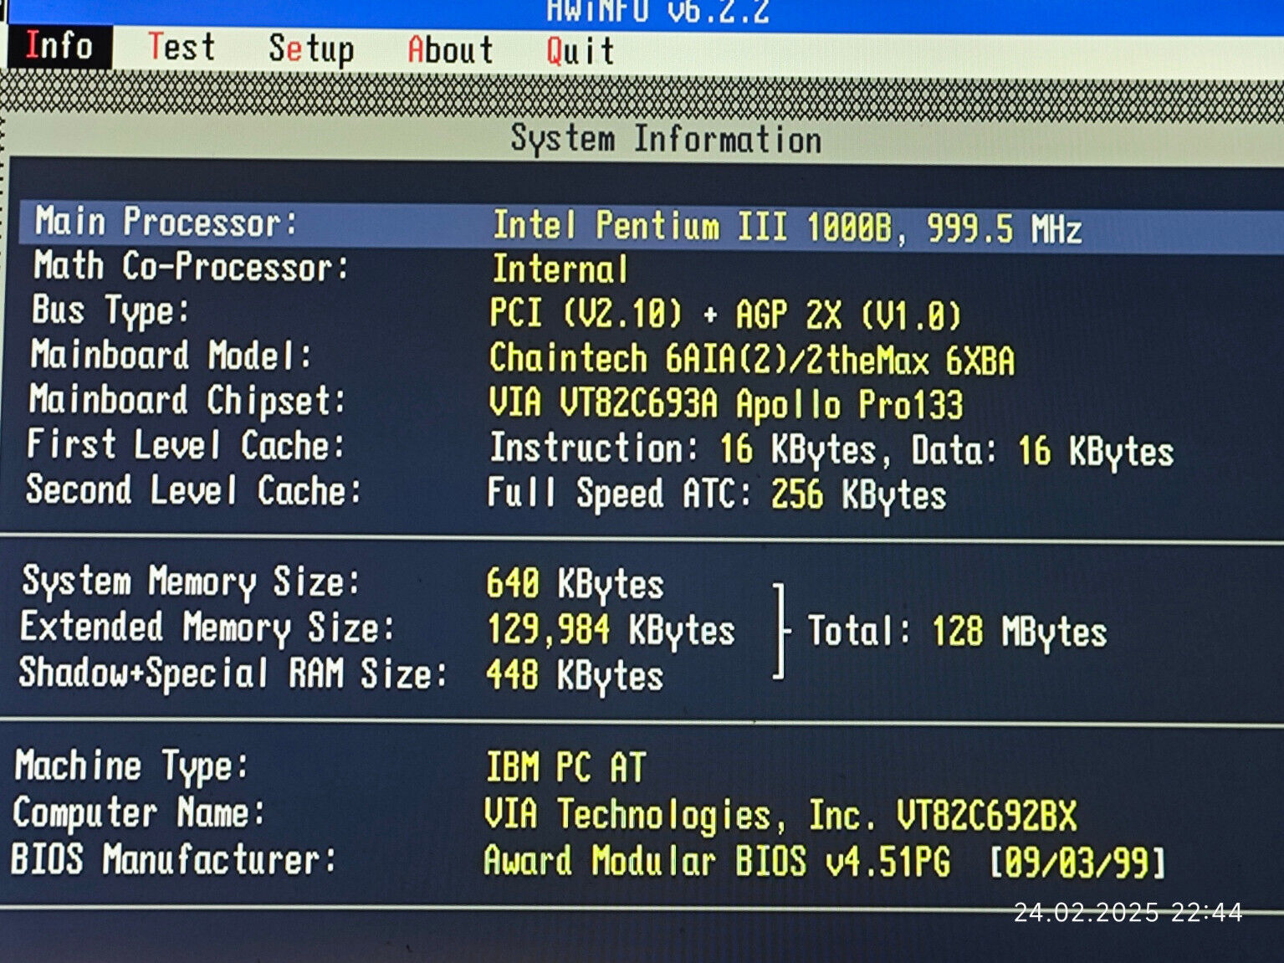Click the 'Chaintech 6AIA(2)/2theMax 6XBA' value
This screenshot has height=963, width=1284.
751,359
